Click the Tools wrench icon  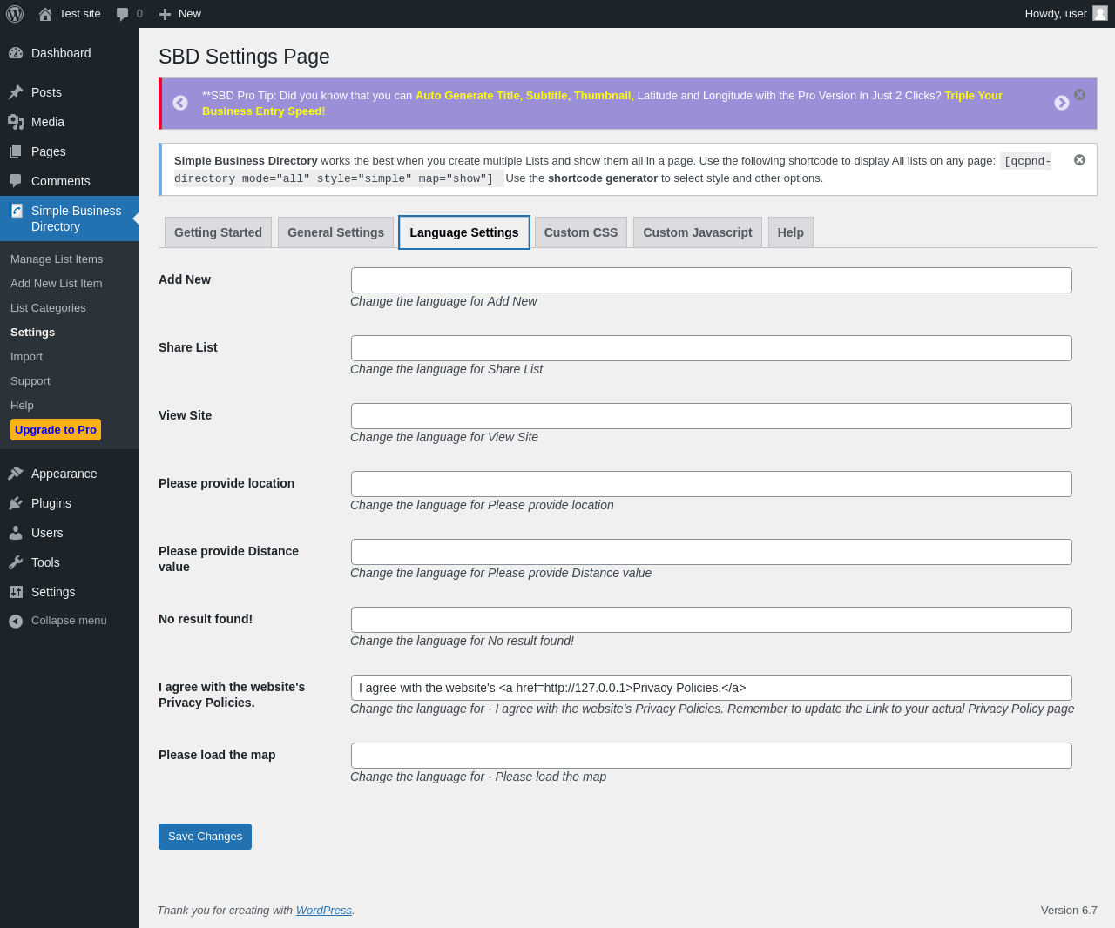click(x=16, y=562)
